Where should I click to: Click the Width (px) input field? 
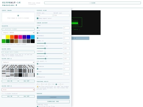(x=45, y=15)
